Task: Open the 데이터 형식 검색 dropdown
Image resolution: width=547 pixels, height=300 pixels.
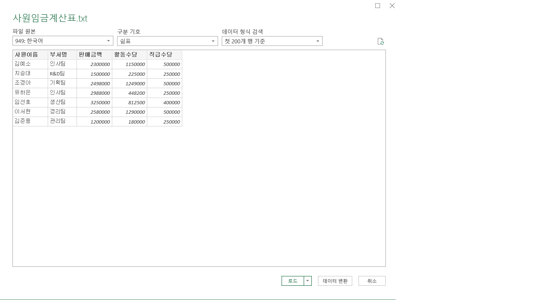Action: click(x=272, y=41)
